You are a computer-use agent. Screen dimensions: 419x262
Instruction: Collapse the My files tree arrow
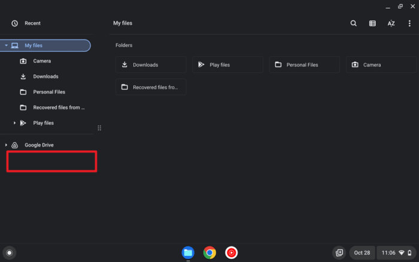point(6,45)
